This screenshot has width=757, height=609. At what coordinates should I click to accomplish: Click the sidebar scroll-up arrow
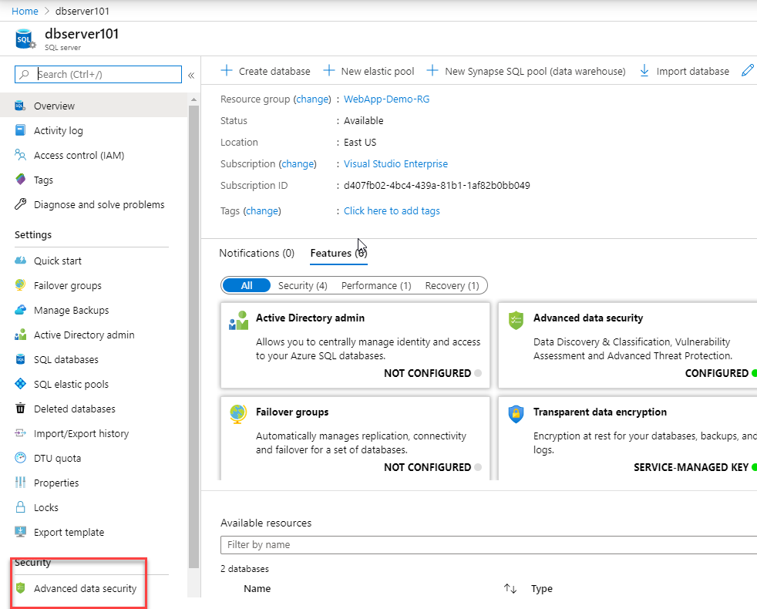(193, 99)
